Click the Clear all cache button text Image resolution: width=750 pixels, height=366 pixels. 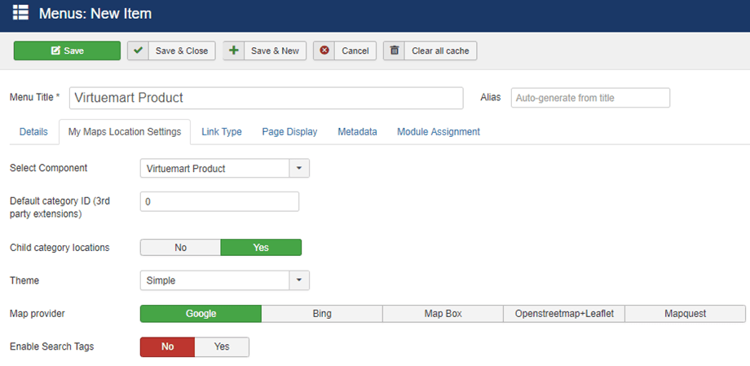pos(440,51)
